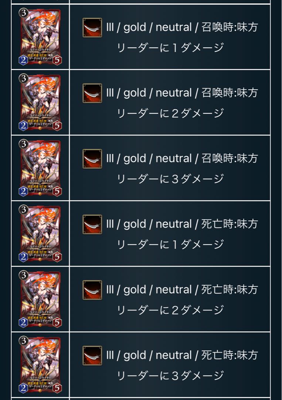Screen dimensions: 282x400
Task: Select text 召喚時:味方リーダーに2ダメージ
Action: pyautogui.click(x=188, y=103)
